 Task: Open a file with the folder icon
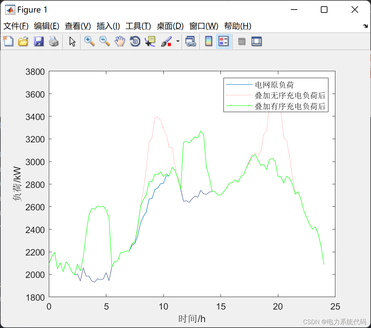coord(23,41)
